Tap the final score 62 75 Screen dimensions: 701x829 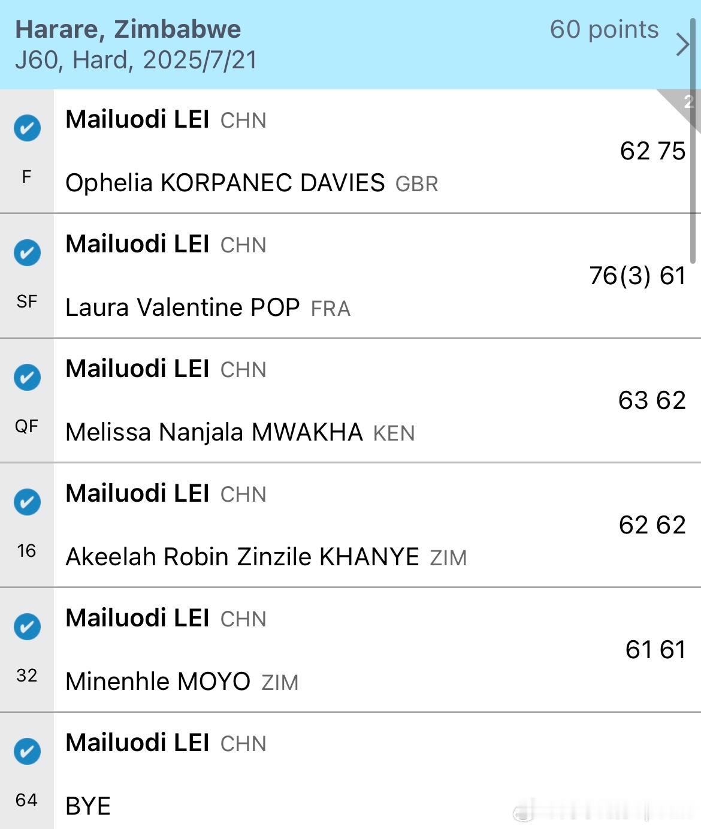652,151
